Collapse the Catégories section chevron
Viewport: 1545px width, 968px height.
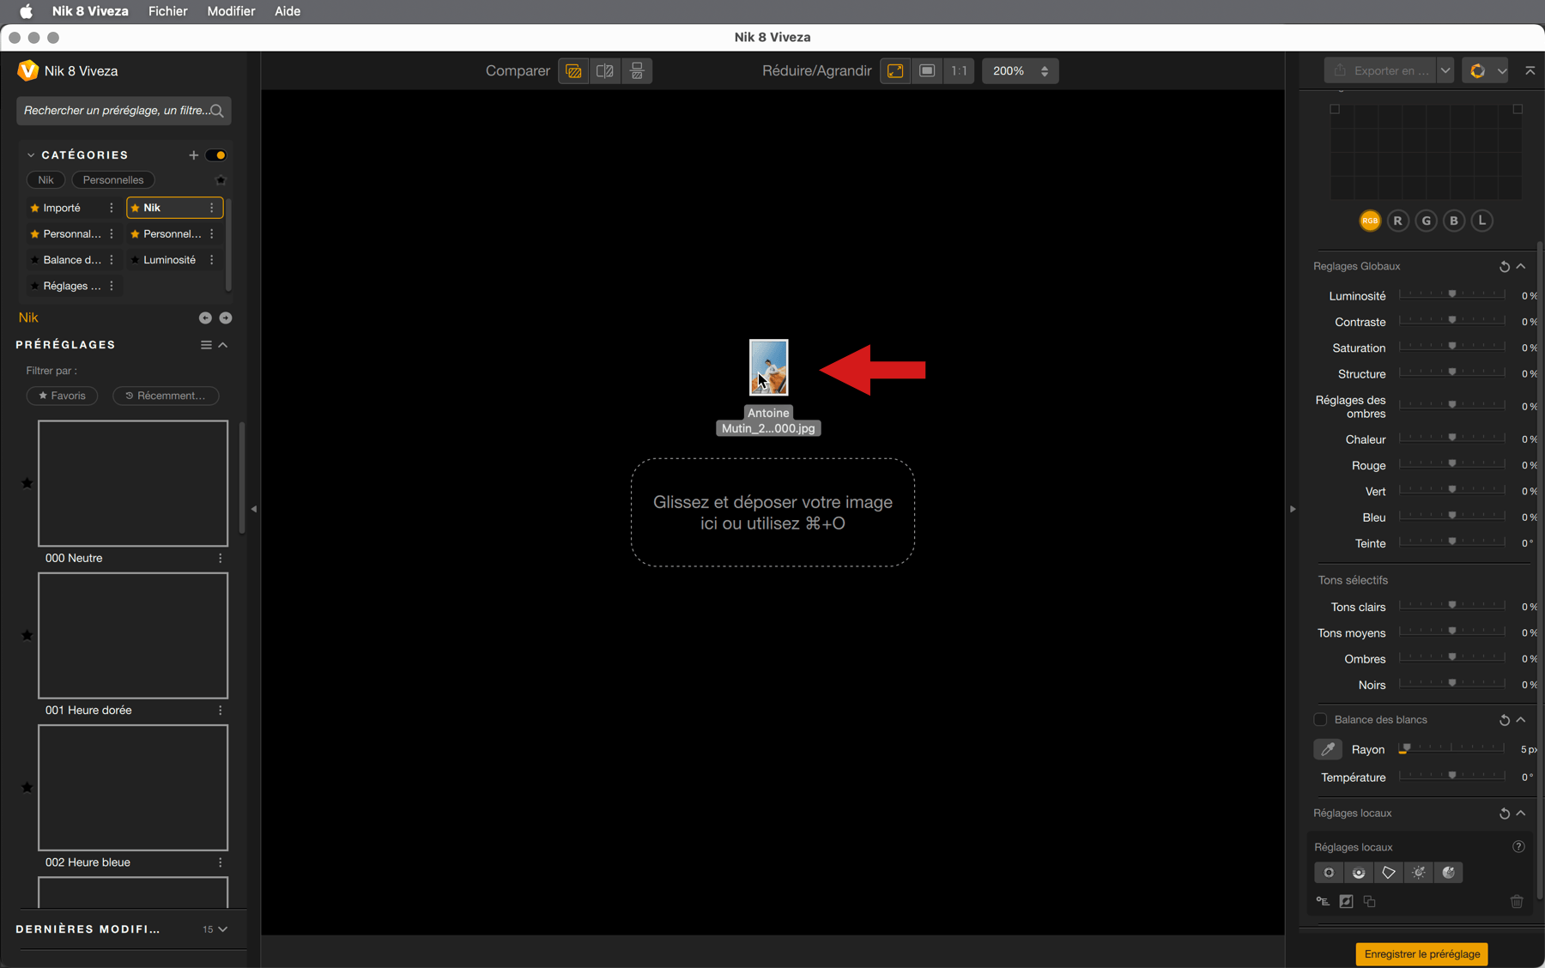(x=31, y=155)
